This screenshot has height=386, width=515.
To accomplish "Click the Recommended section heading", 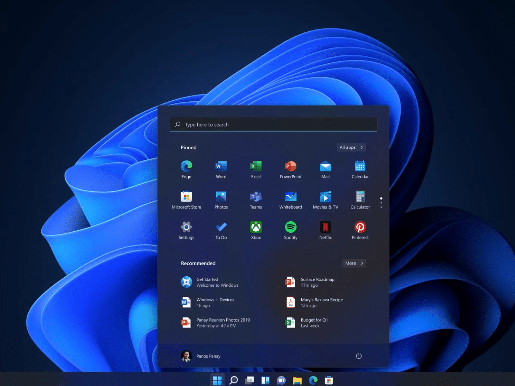I will [198, 263].
